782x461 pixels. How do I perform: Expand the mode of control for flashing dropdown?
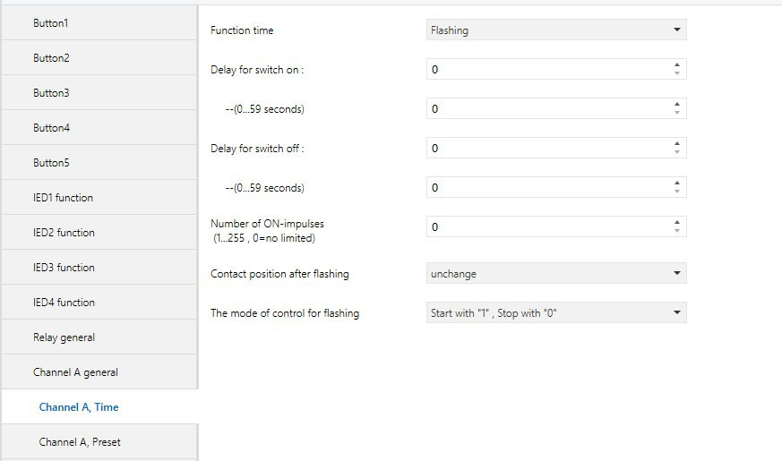555,313
